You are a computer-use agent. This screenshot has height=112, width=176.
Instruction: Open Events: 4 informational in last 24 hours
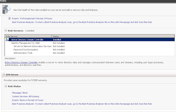(32, 18)
